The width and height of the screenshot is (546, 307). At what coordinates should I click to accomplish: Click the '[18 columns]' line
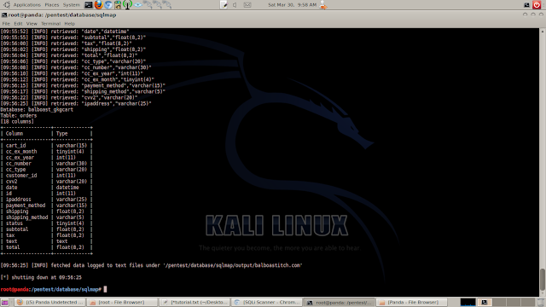[x=17, y=121]
